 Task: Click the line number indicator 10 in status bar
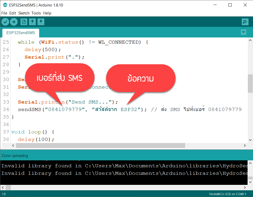(x=4, y=194)
